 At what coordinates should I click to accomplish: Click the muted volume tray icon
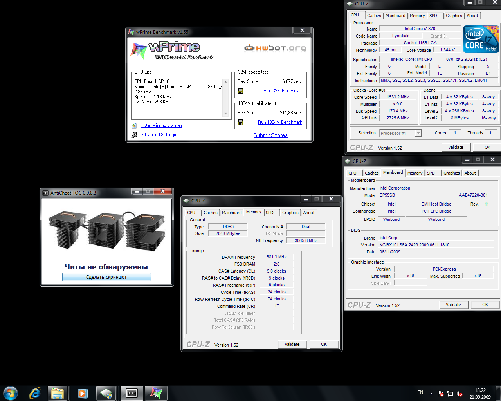click(x=460, y=394)
